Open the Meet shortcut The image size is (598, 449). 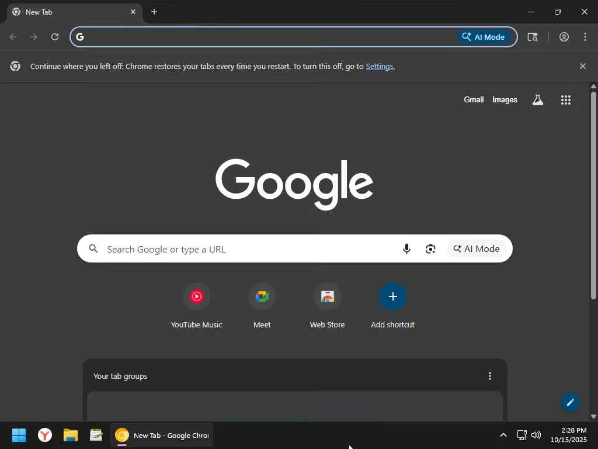[x=262, y=306]
